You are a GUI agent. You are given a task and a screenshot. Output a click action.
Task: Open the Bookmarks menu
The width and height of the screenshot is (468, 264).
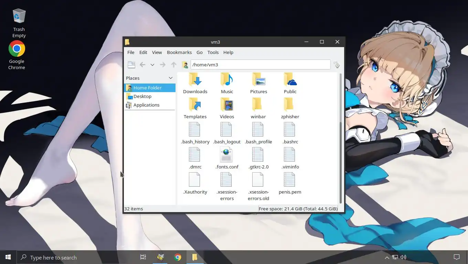(x=179, y=52)
